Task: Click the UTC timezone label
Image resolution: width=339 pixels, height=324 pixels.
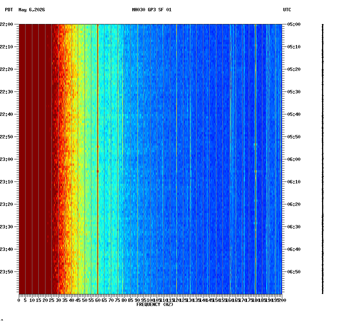Action: click(x=287, y=10)
